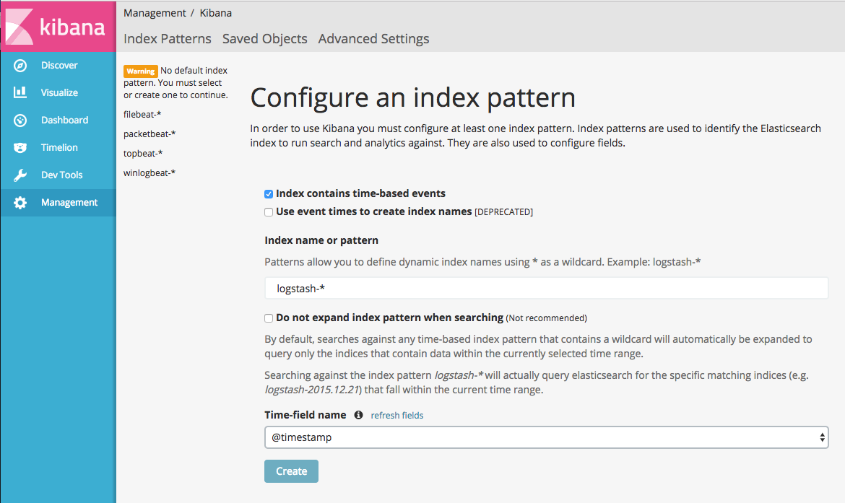The height and width of the screenshot is (503, 845).
Task: Open Dev Tools via wrench icon
Action: coord(20,175)
